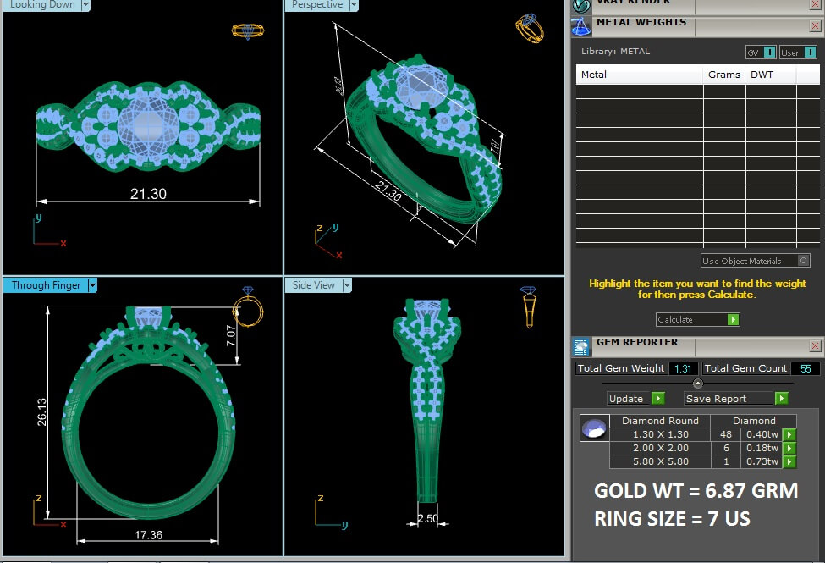The image size is (825, 563).
Task: Click the Total Gem Count value 55
Action: (x=806, y=368)
